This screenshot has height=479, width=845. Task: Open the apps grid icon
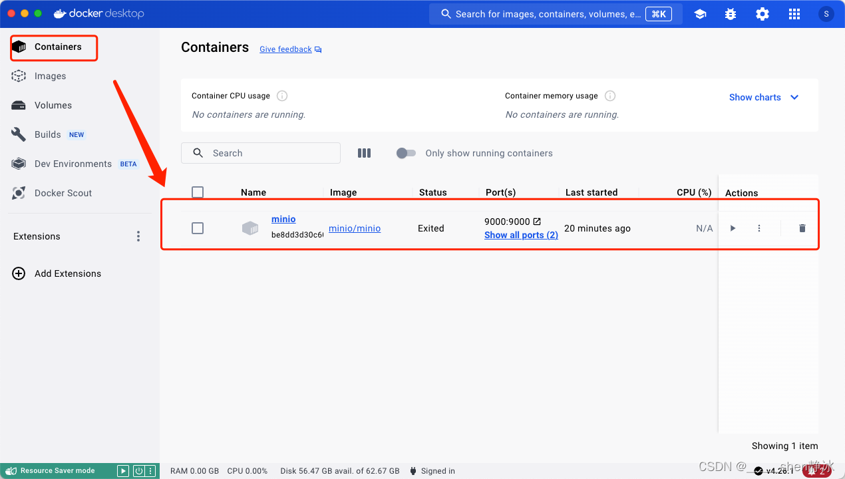pyautogui.click(x=794, y=14)
